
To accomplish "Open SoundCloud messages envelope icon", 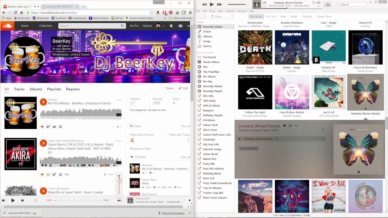I will (180, 26).
